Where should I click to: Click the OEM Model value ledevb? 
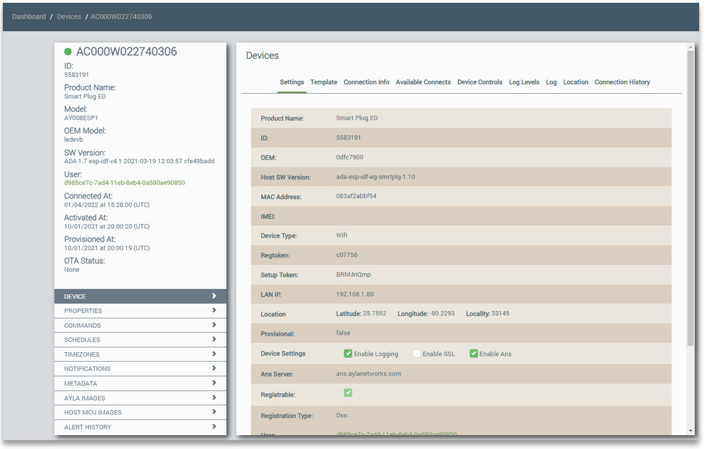[74, 140]
